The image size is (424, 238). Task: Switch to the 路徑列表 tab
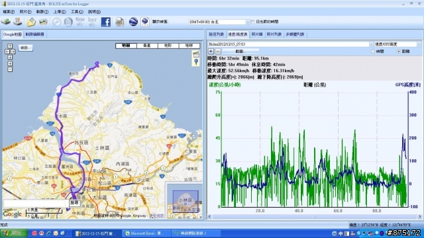point(217,34)
